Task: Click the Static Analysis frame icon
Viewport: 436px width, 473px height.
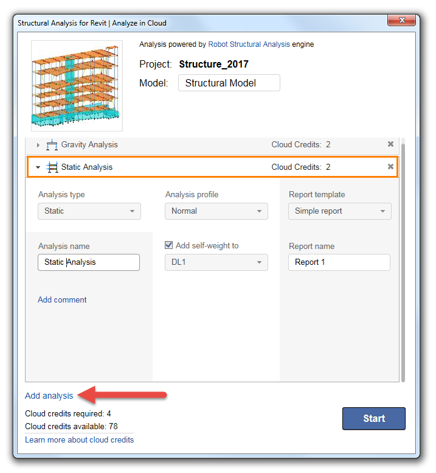Action: coord(52,167)
